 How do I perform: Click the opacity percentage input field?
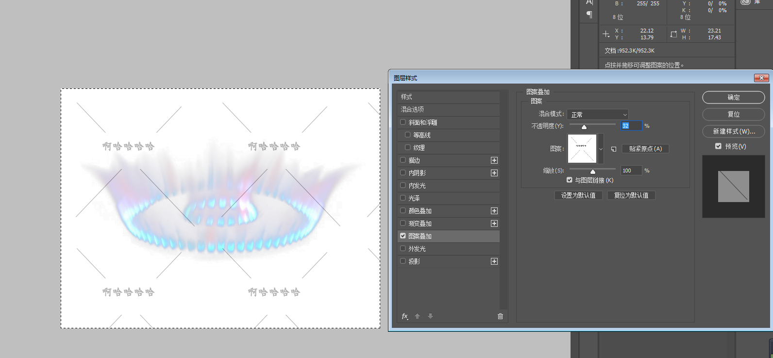631,126
